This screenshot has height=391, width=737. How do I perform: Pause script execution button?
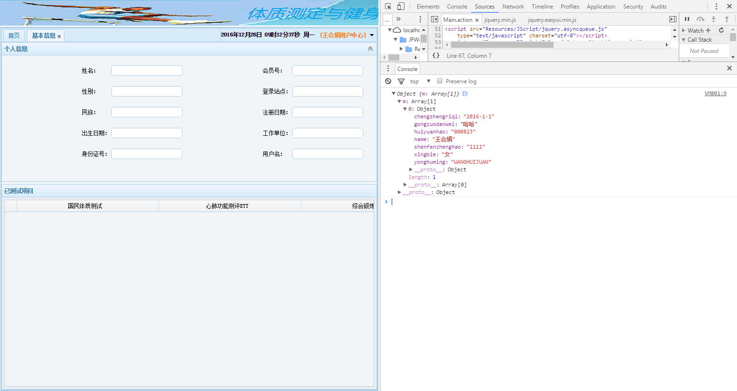[687, 19]
